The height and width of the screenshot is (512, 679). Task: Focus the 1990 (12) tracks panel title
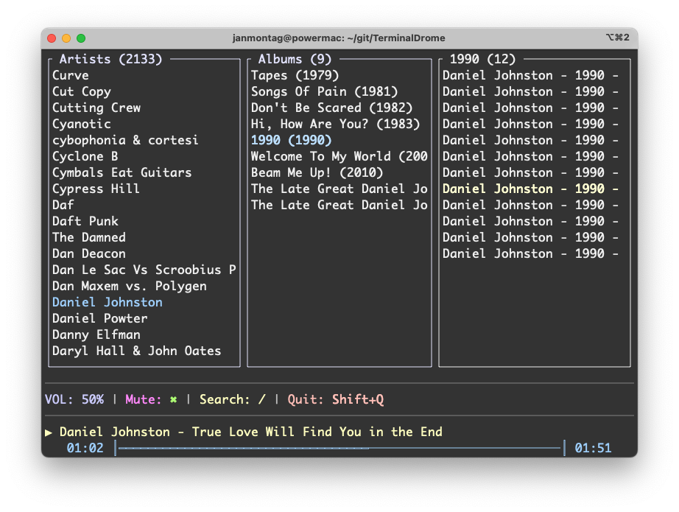[x=483, y=59]
